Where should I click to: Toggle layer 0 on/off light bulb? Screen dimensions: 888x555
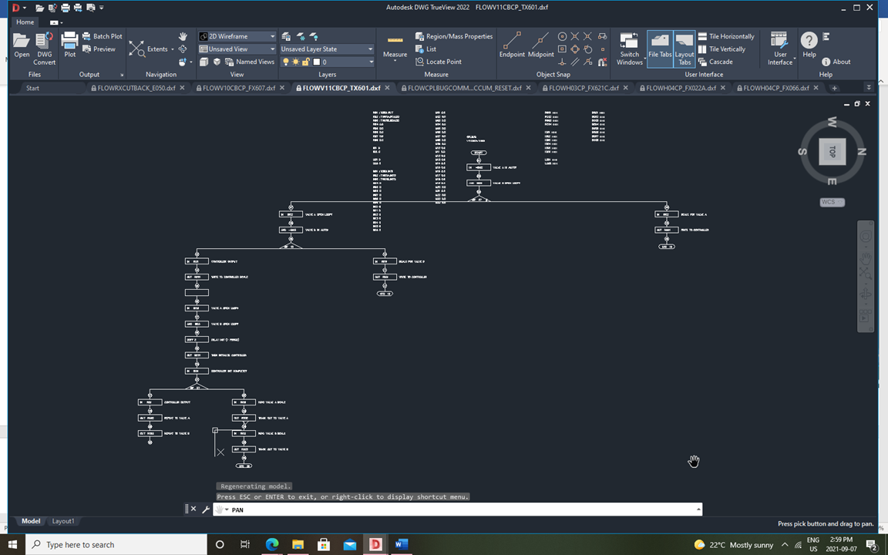tap(285, 62)
